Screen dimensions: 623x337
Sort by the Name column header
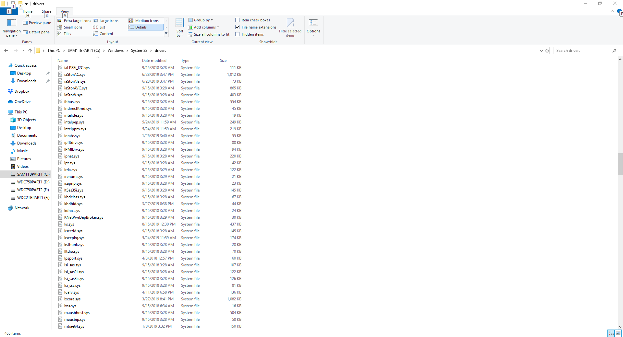point(98,61)
